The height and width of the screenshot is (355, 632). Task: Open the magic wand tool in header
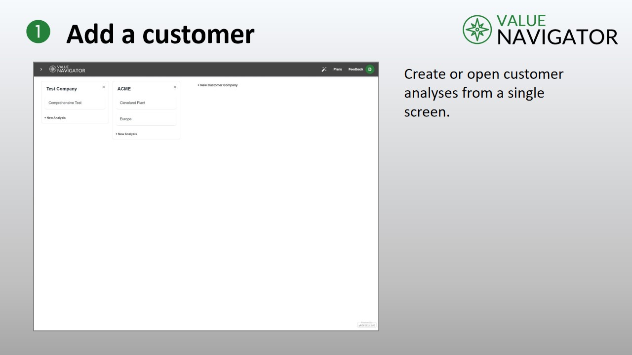[x=324, y=70]
